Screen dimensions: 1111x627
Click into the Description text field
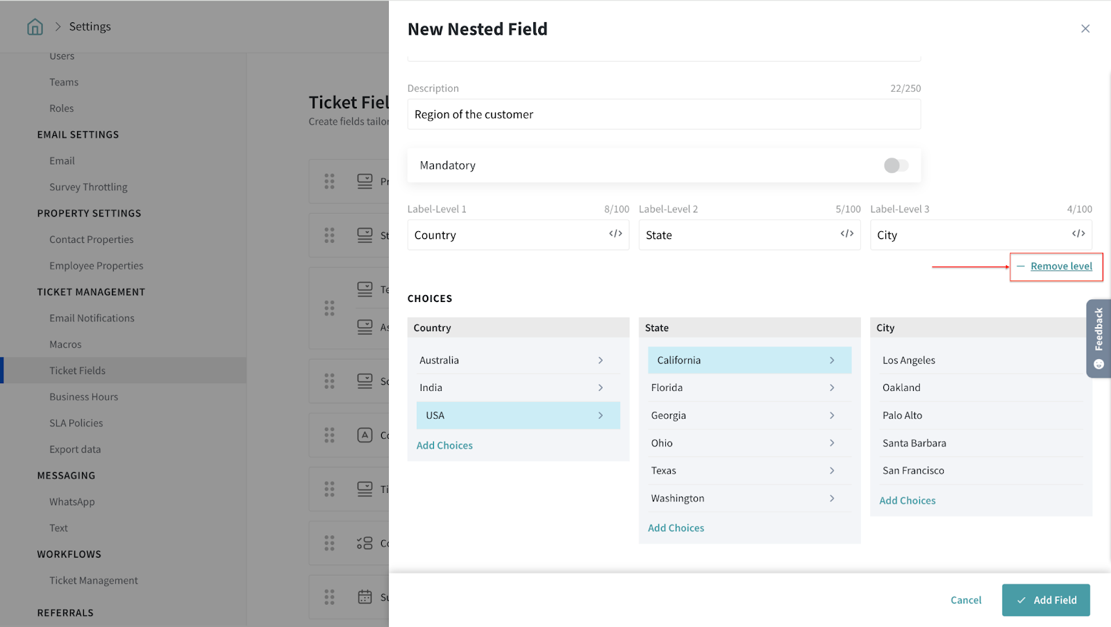[x=664, y=115]
